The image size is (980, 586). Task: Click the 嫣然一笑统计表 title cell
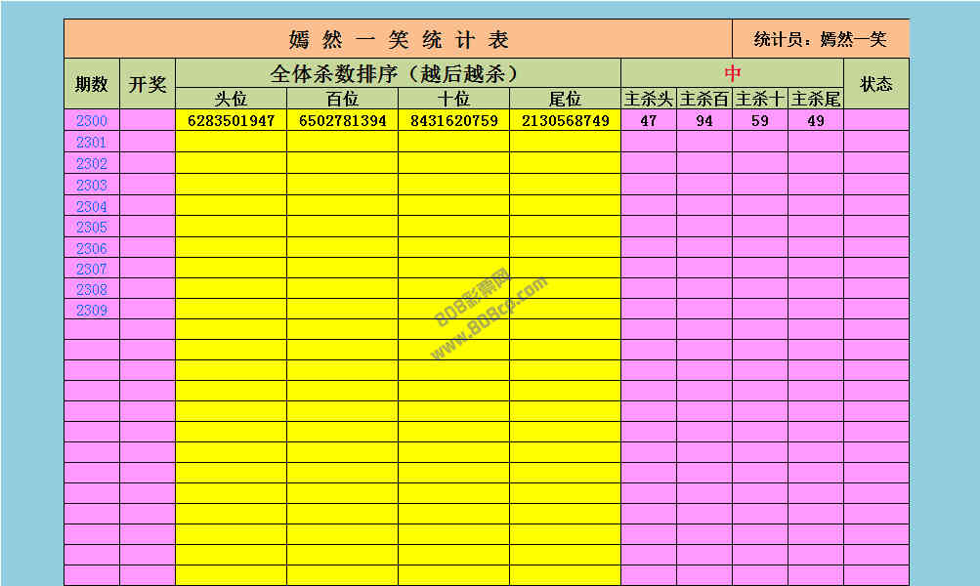[x=399, y=39]
